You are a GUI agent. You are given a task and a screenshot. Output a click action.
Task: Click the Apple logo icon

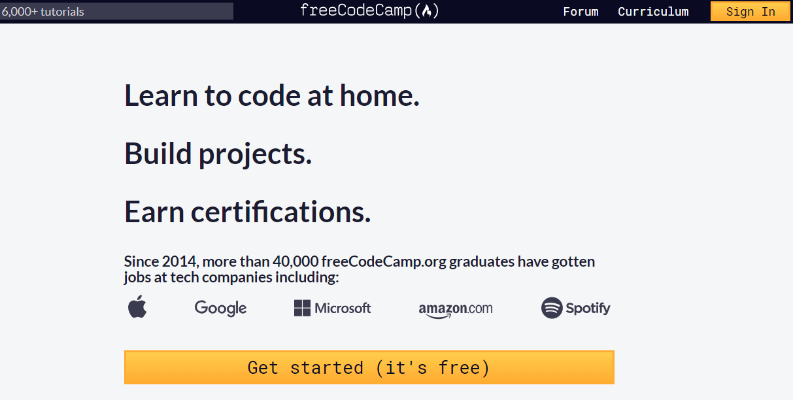tap(137, 307)
